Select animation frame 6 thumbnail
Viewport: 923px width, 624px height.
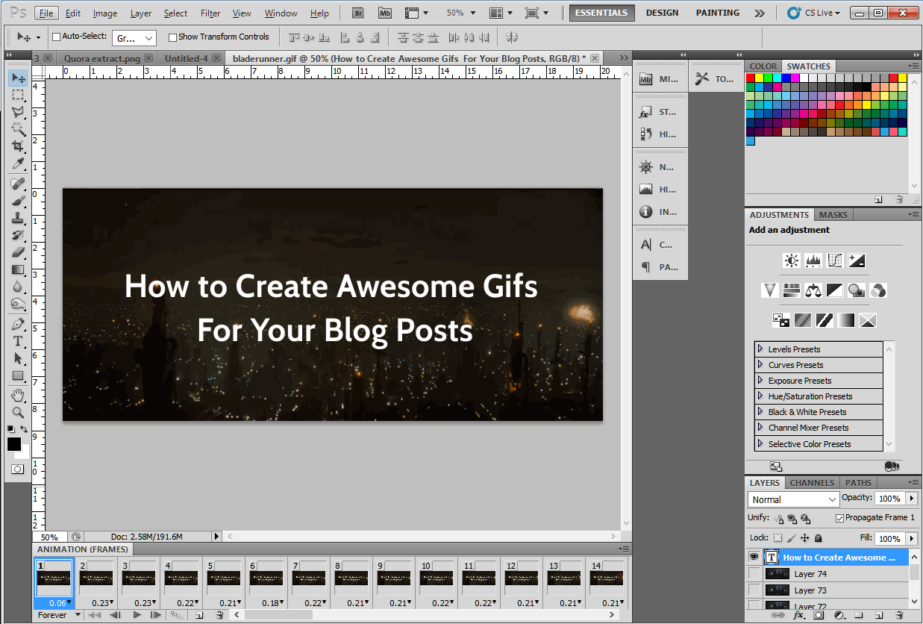pyautogui.click(x=266, y=578)
